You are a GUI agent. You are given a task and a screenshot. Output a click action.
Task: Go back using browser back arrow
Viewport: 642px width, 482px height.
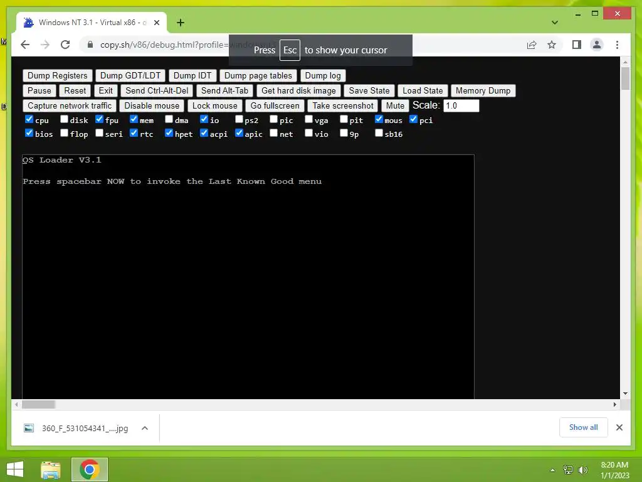coord(25,45)
